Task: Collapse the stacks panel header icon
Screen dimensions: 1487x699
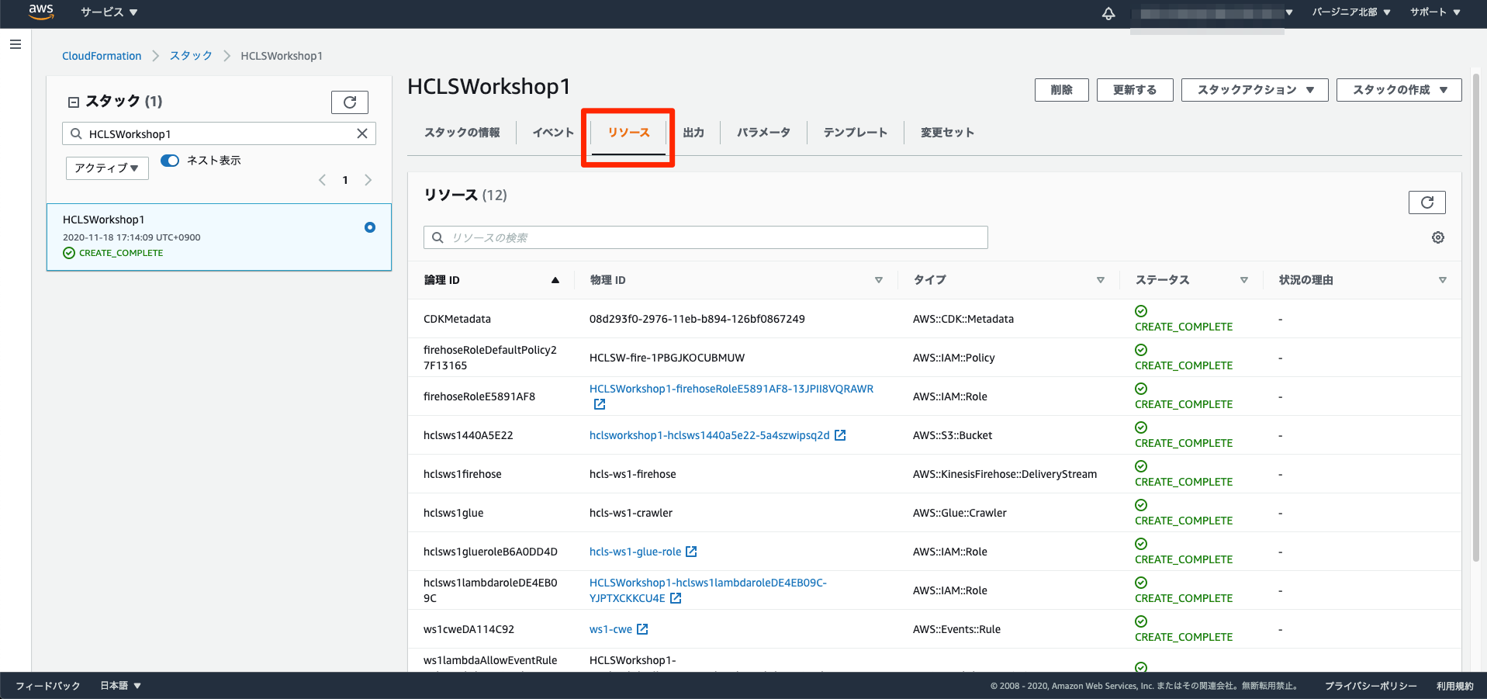Action: point(74,102)
